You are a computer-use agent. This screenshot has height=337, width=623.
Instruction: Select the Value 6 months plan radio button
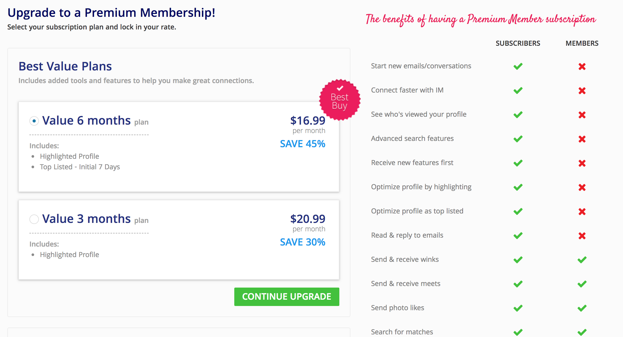(x=34, y=121)
